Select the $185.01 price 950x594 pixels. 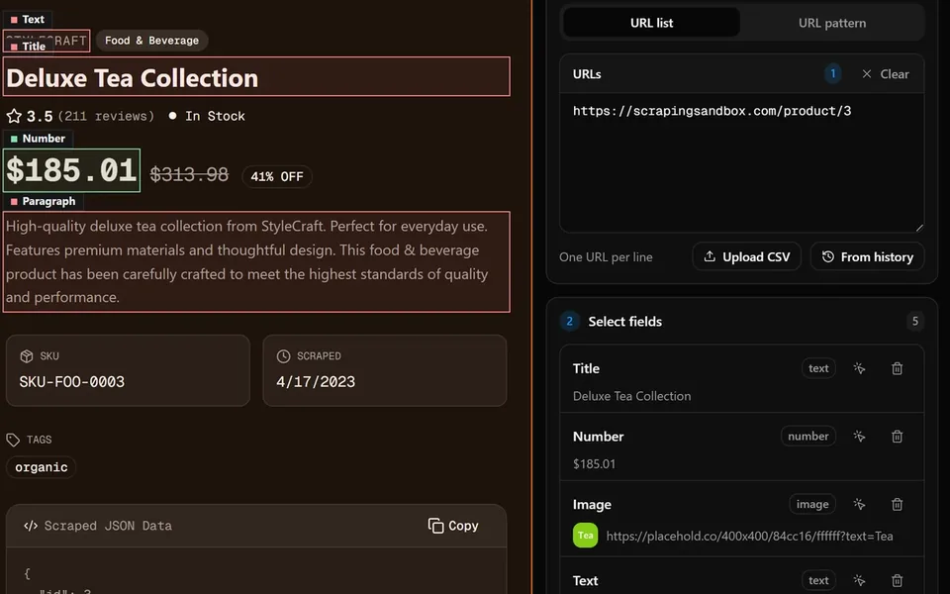[x=72, y=170]
